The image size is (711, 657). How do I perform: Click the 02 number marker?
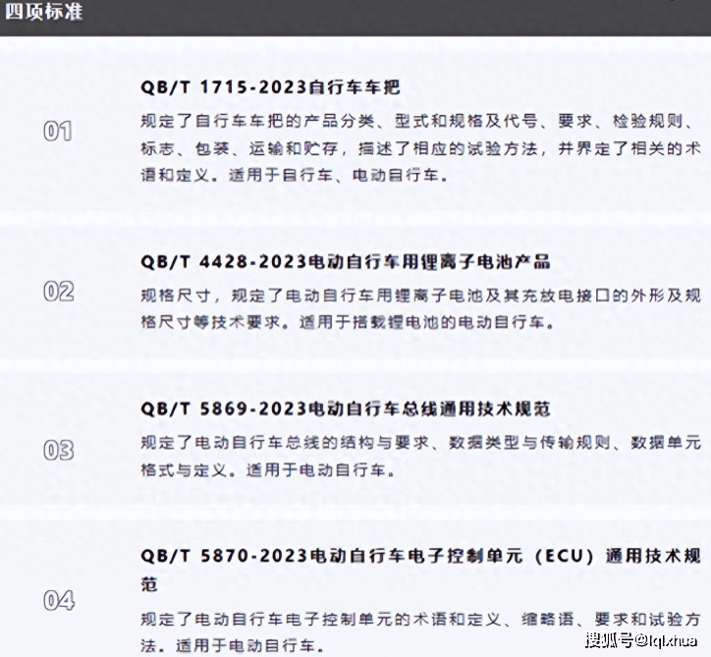(59, 291)
